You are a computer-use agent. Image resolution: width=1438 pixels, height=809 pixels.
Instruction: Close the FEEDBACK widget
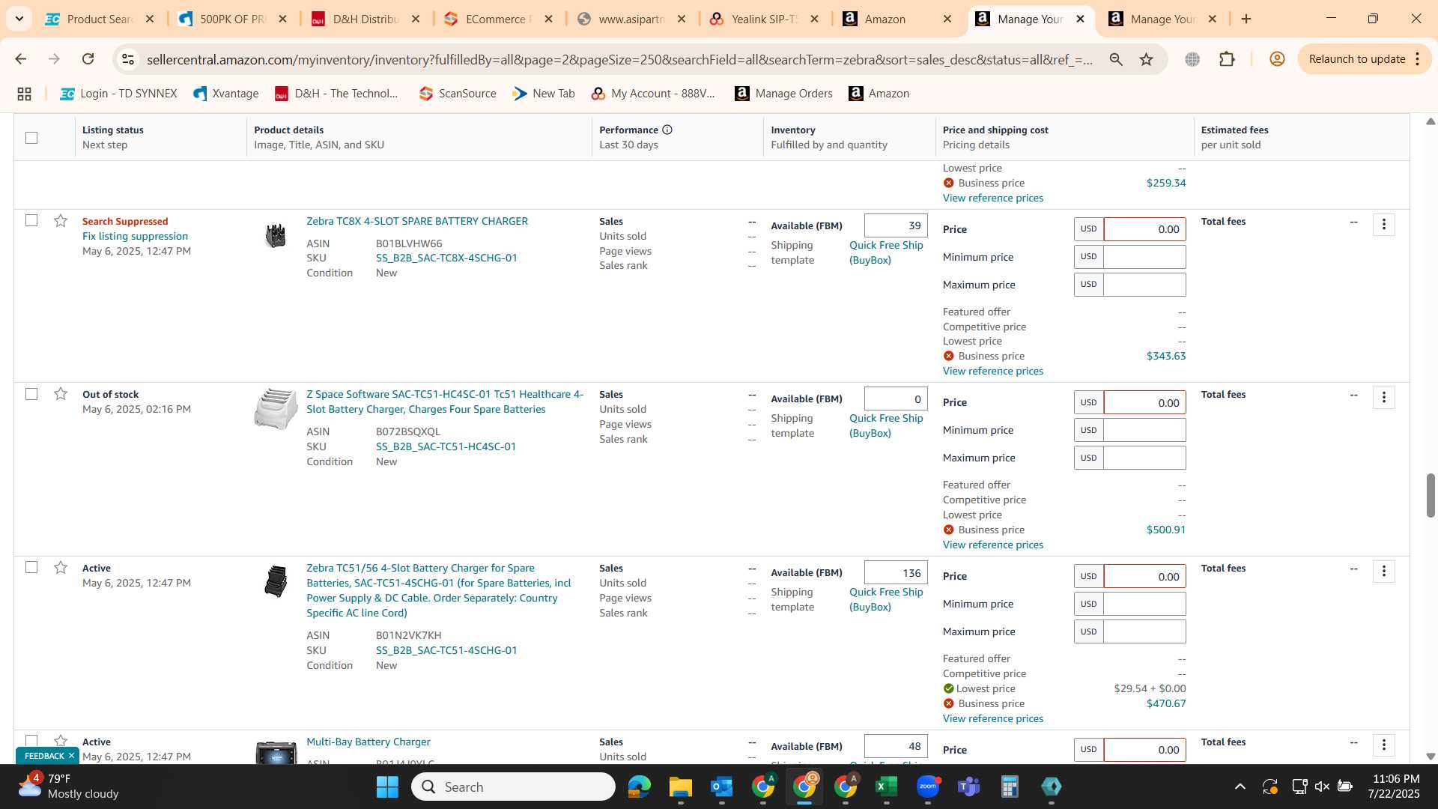(71, 756)
